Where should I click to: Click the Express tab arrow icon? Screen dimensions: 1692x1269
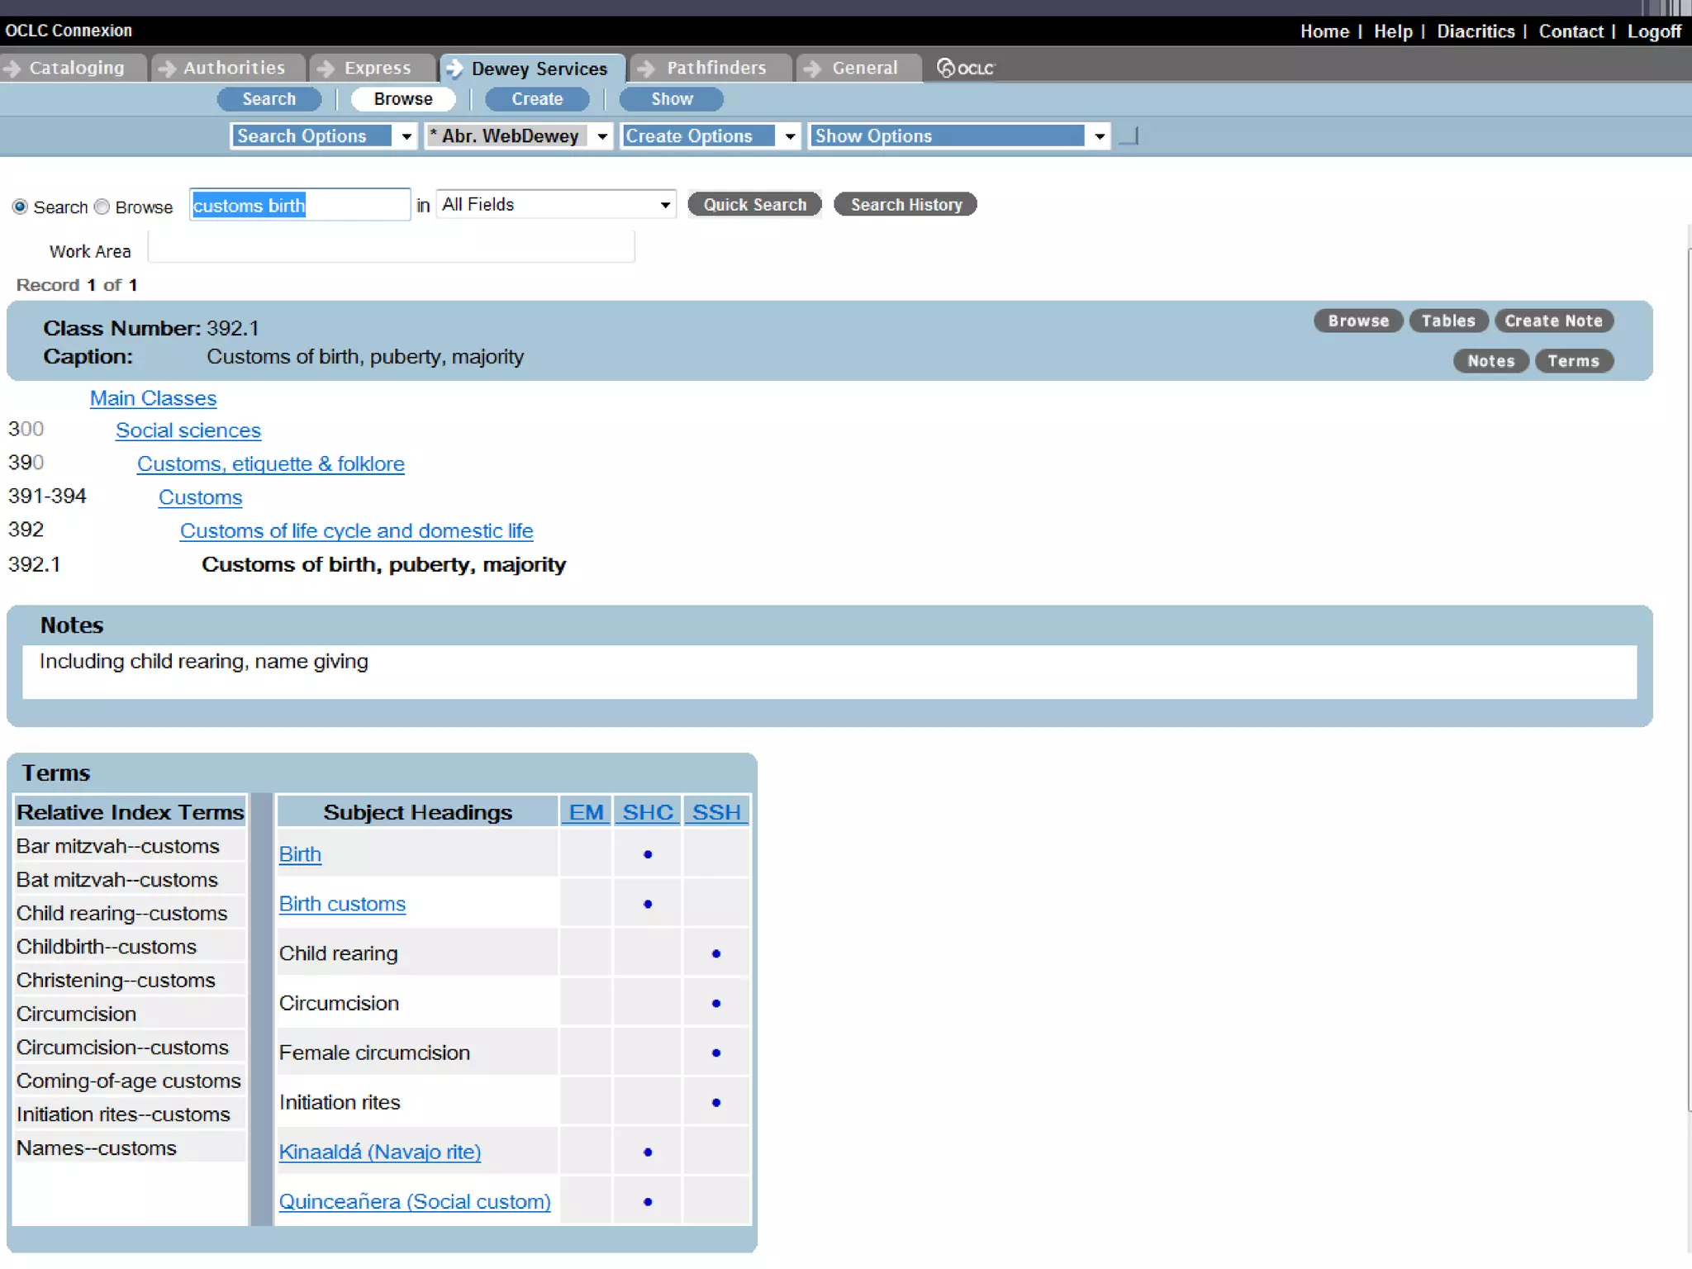326,69
